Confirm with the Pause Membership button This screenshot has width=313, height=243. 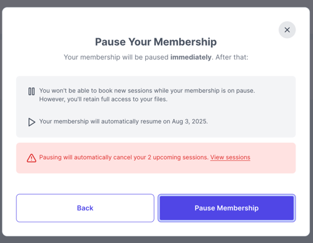tap(227, 208)
